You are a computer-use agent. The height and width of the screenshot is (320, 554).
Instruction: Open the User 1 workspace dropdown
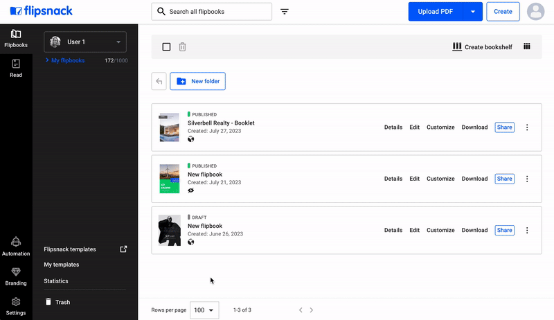(x=85, y=42)
